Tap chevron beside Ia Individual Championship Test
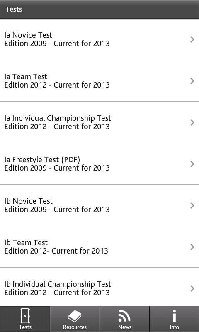Viewport: 199px width, 332px height. click(x=192, y=122)
